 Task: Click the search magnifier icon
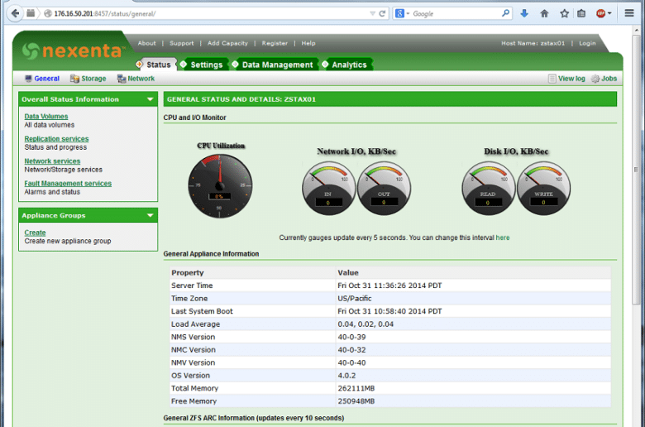click(505, 13)
